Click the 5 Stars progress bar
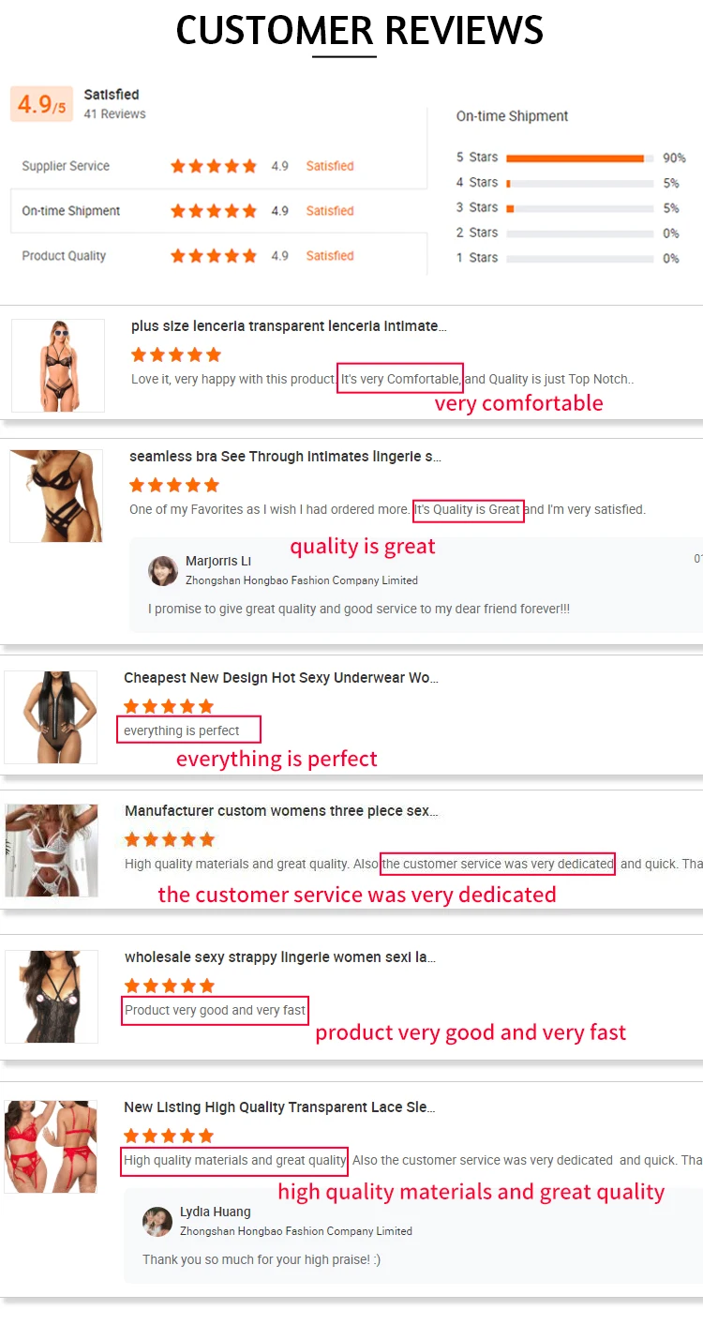Viewport: 703px width, 1325px height. click(579, 158)
